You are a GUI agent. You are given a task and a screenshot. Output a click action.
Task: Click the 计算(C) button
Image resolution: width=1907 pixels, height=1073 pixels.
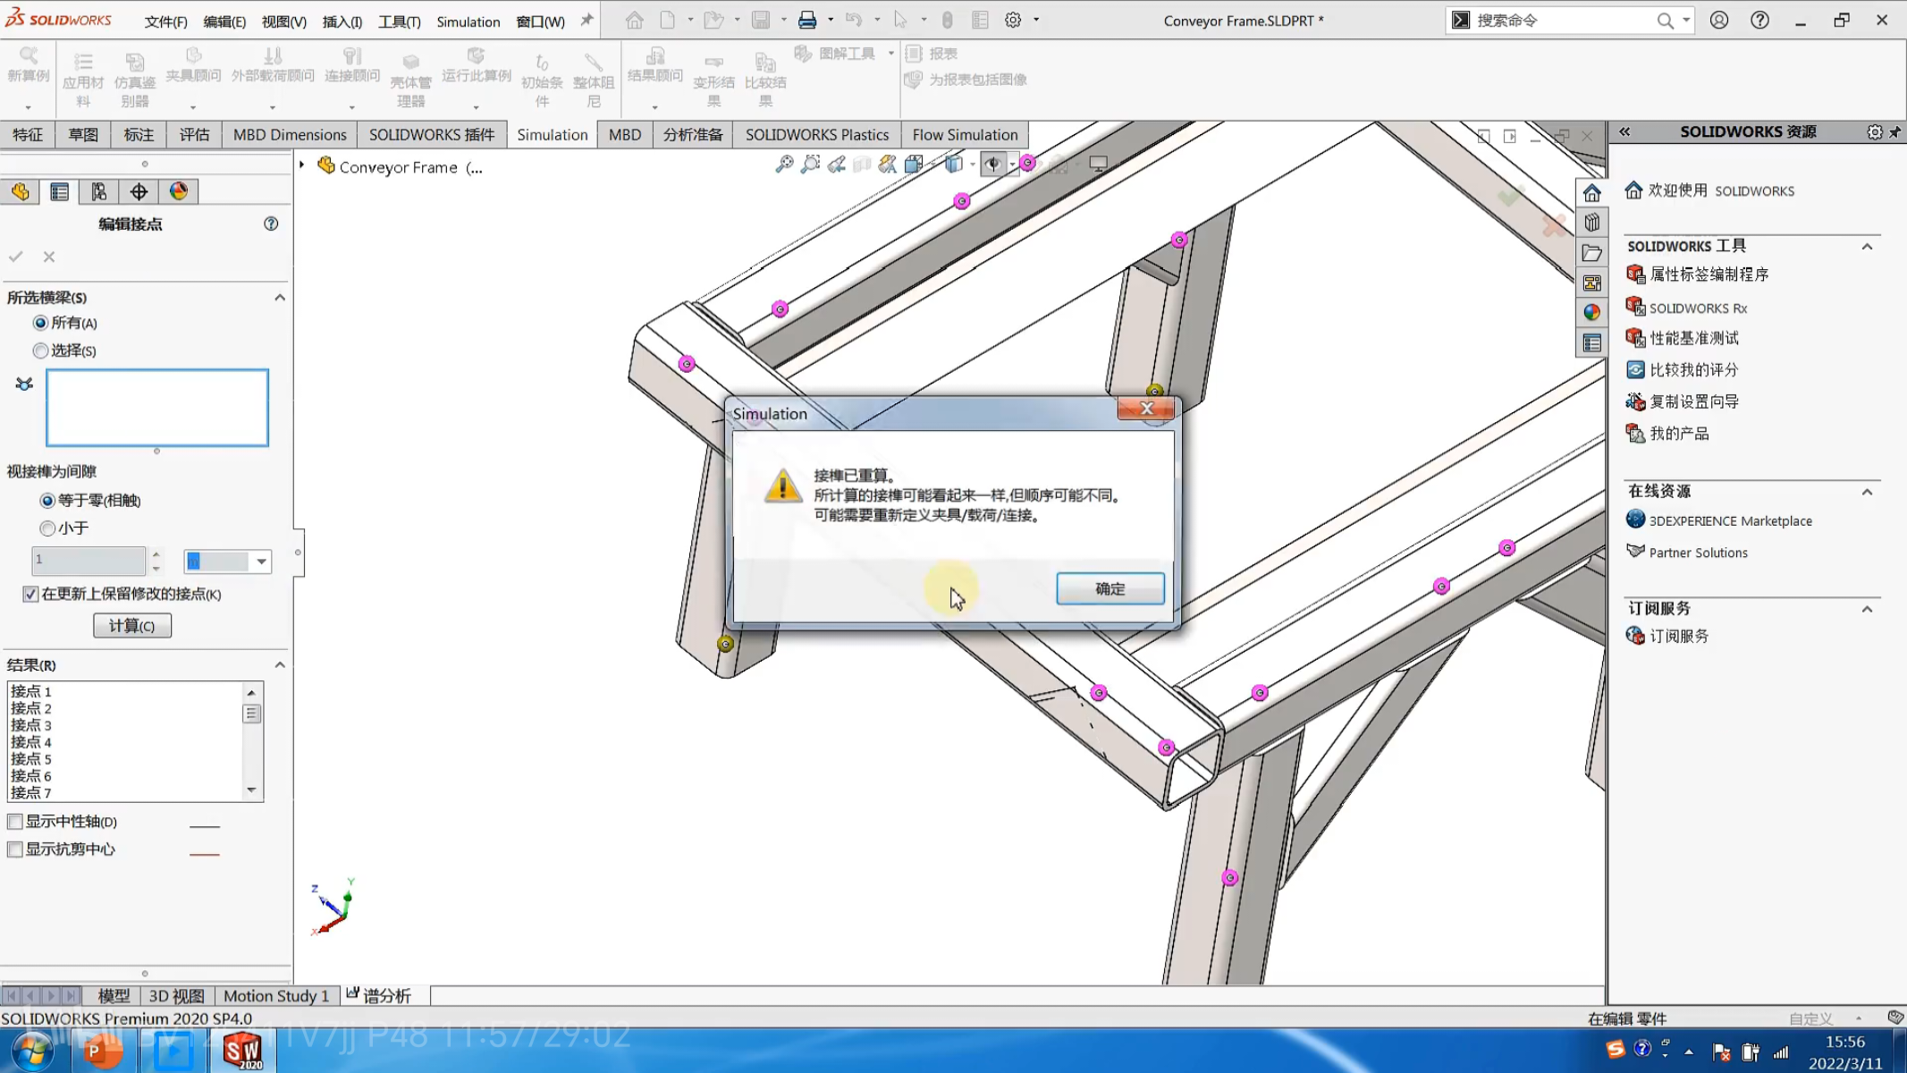point(132,626)
